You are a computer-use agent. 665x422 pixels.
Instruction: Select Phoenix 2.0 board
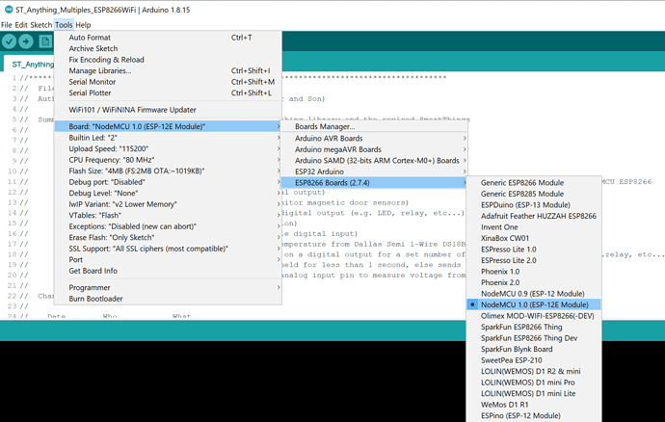(534, 282)
